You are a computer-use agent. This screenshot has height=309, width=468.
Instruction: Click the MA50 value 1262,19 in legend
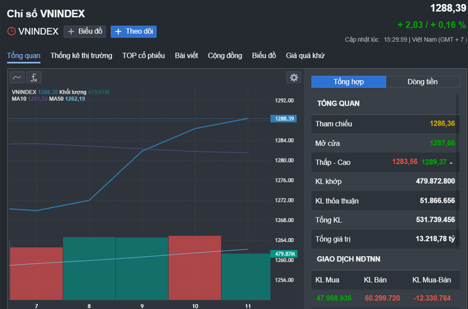click(75, 99)
